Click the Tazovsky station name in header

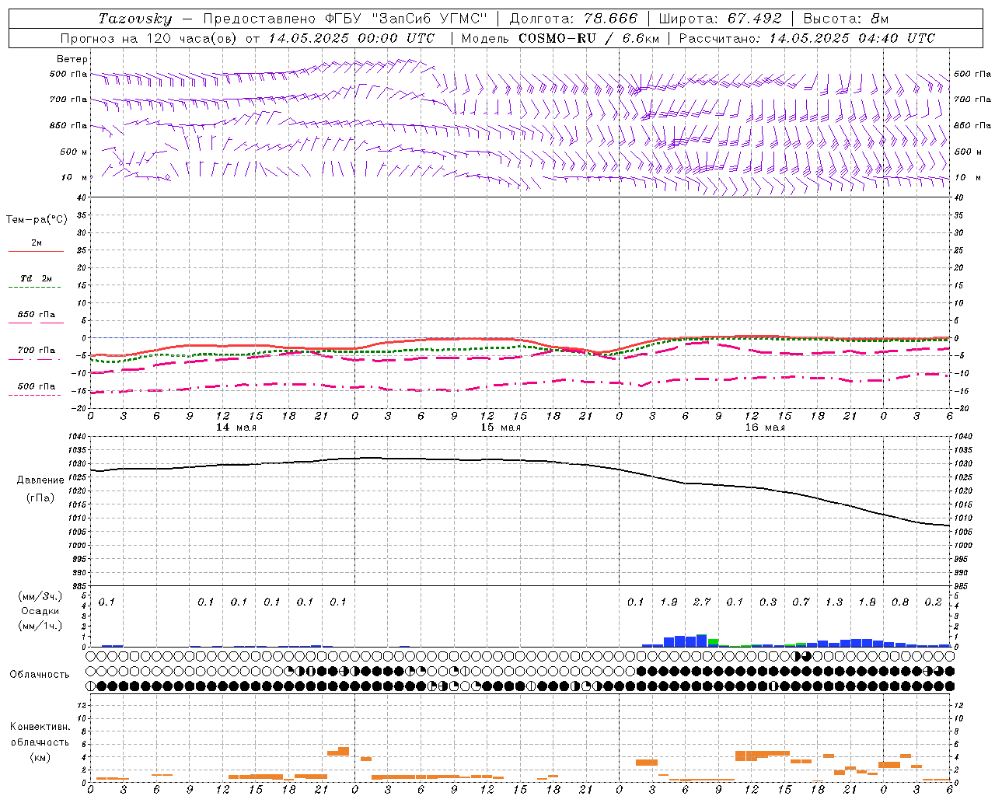(x=134, y=19)
